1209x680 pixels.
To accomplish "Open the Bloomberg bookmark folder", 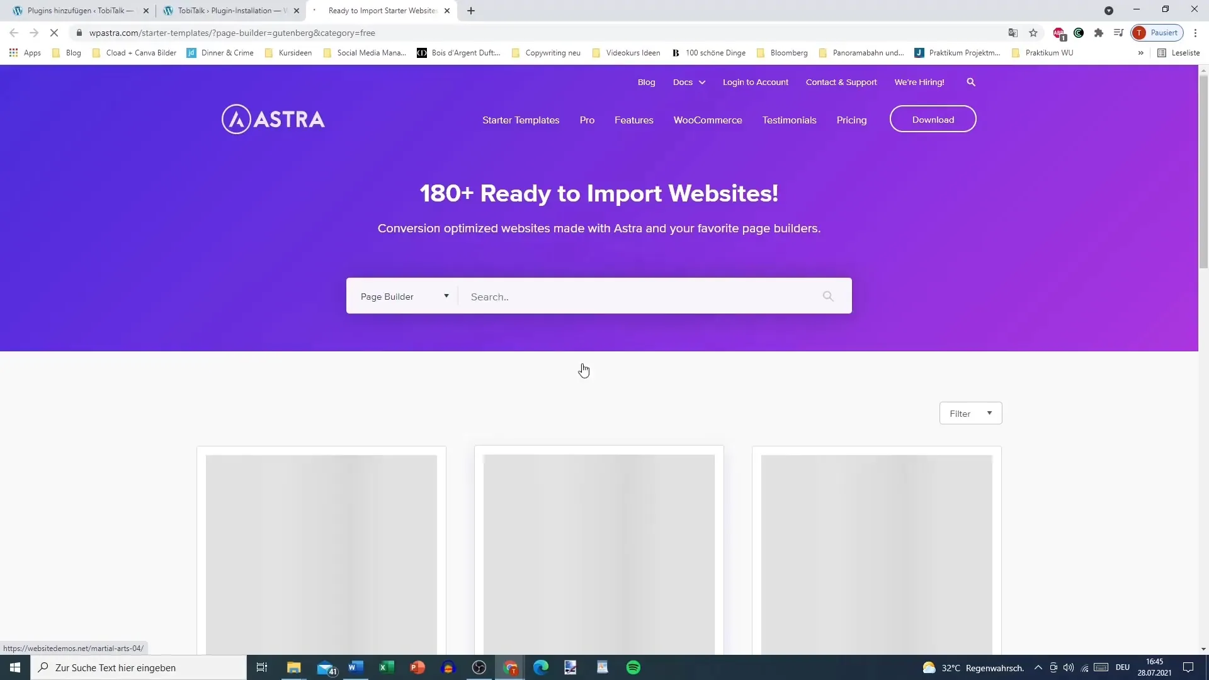I will point(782,53).
